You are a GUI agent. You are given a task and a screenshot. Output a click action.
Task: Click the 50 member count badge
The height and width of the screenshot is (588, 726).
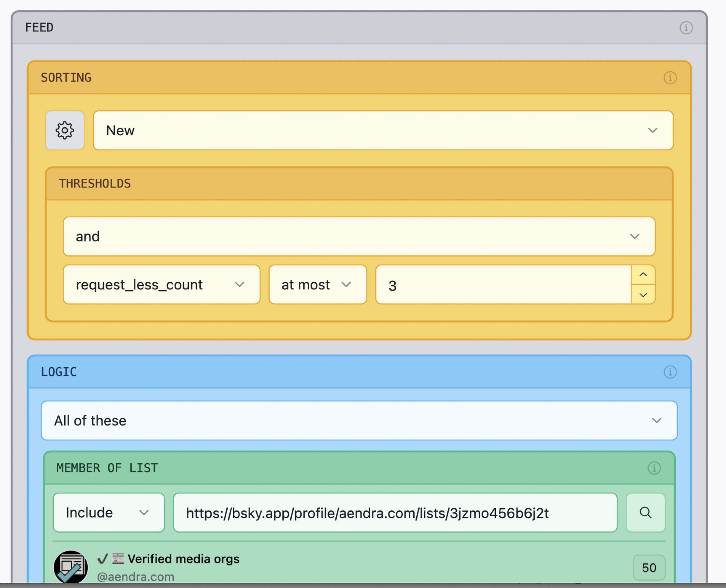click(x=648, y=568)
